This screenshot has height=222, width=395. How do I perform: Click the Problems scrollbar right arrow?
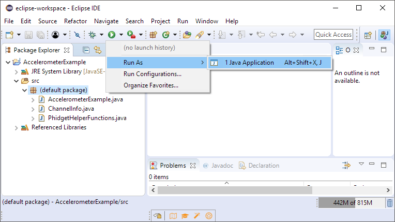[388, 190]
